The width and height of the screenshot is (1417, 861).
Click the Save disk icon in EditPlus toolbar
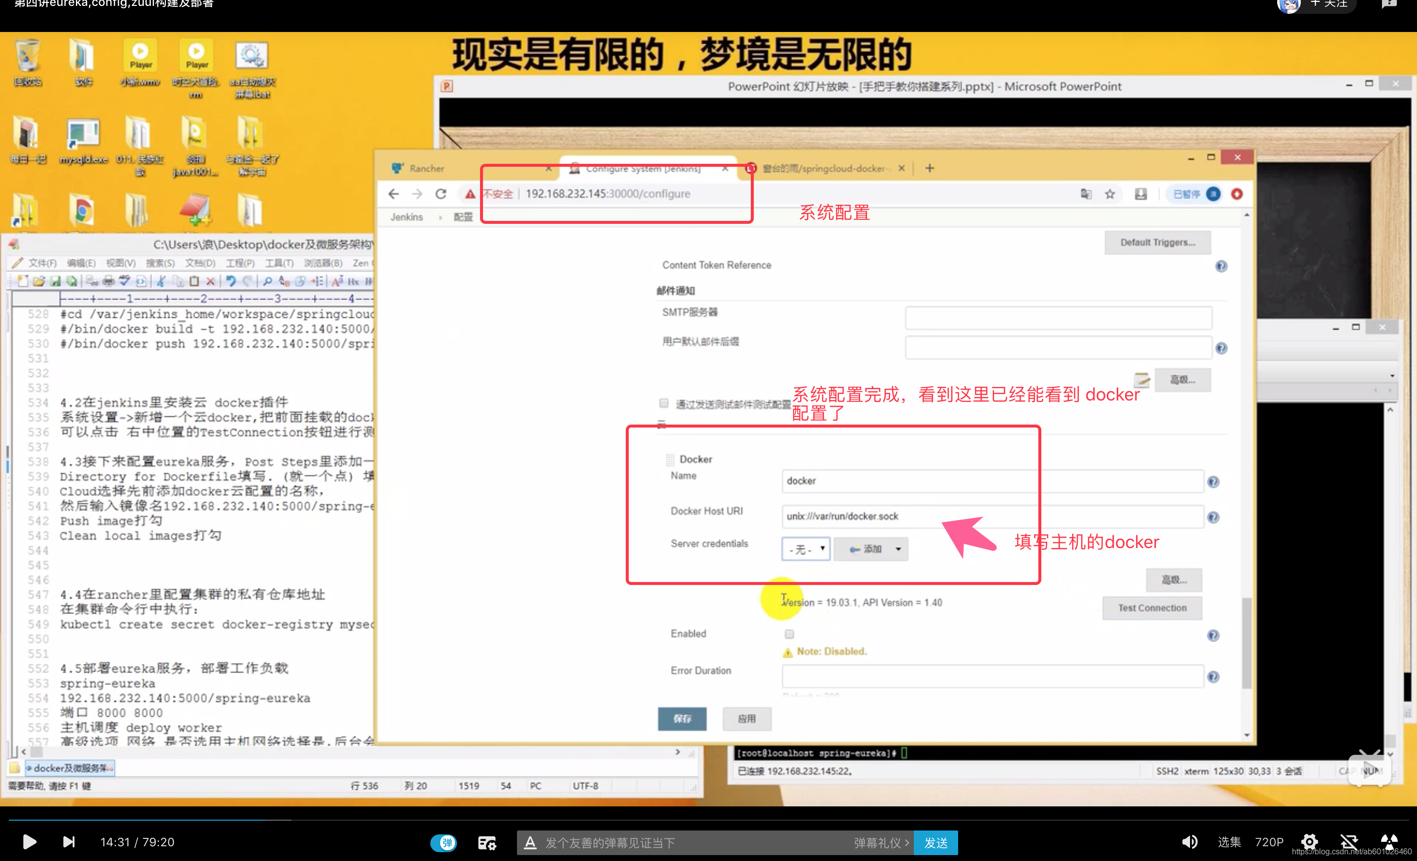coord(55,281)
